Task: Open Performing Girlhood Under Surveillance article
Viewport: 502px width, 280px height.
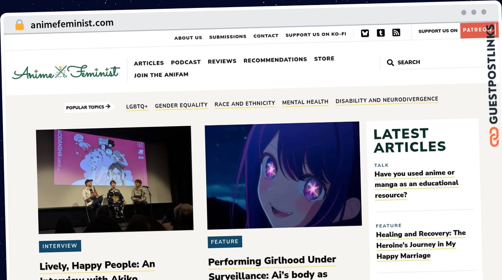Action: click(272, 267)
